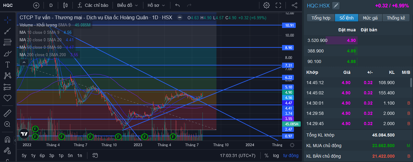The width and height of the screenshot is (413, 162).
Task: Collapse the indicator legend with minus button
Action: (179, 18)
